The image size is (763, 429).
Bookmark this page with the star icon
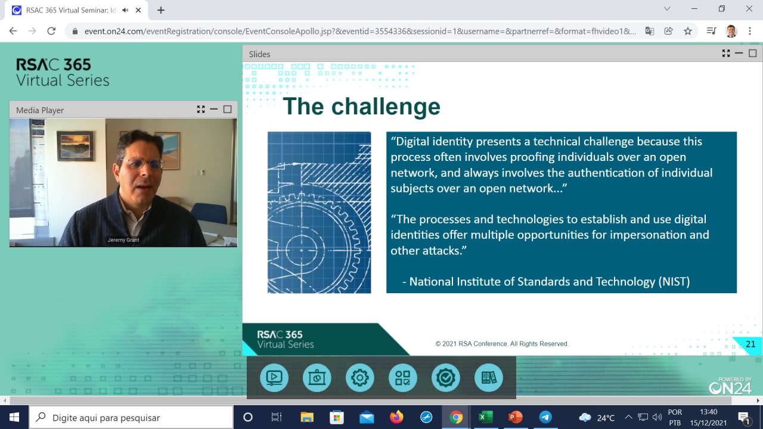click(688, 31)
